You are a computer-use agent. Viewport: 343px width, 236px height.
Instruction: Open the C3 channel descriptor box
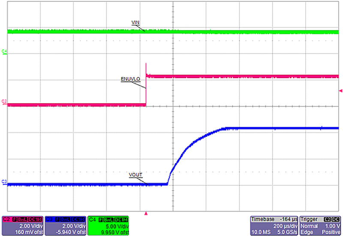tap(65, 226)
